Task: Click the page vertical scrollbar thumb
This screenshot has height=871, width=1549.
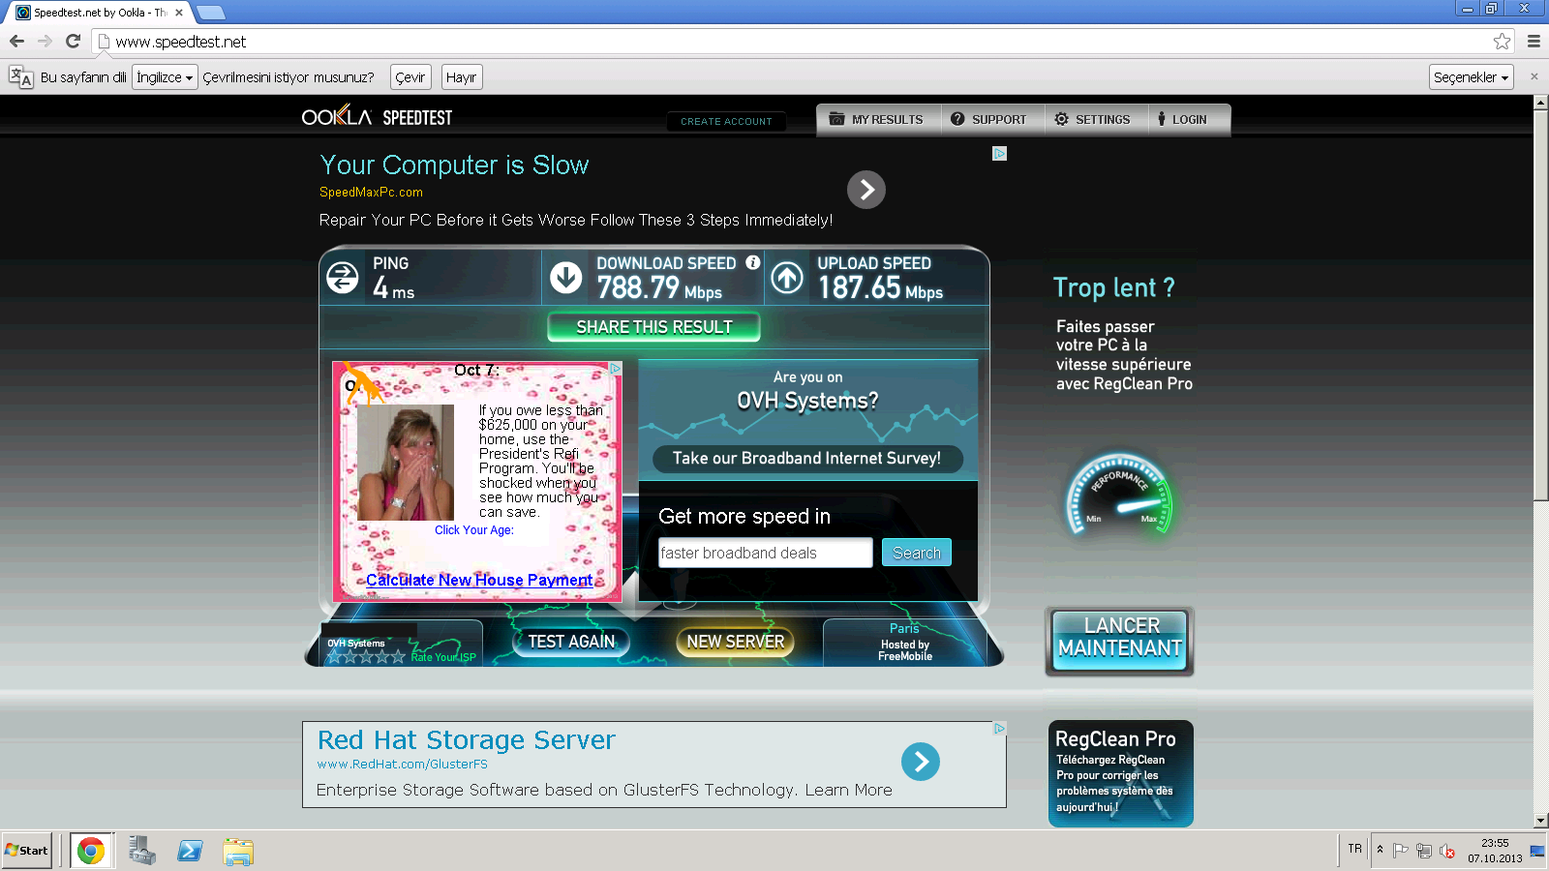Action: [x=1540, y=305]
